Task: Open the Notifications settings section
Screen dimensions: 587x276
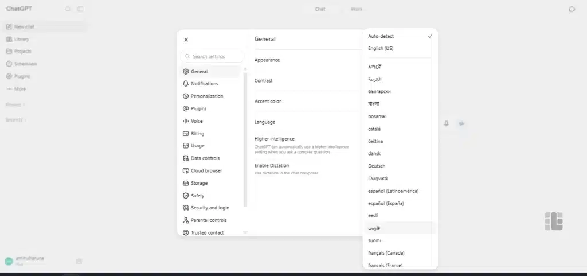Action: (x=210, y=84)
